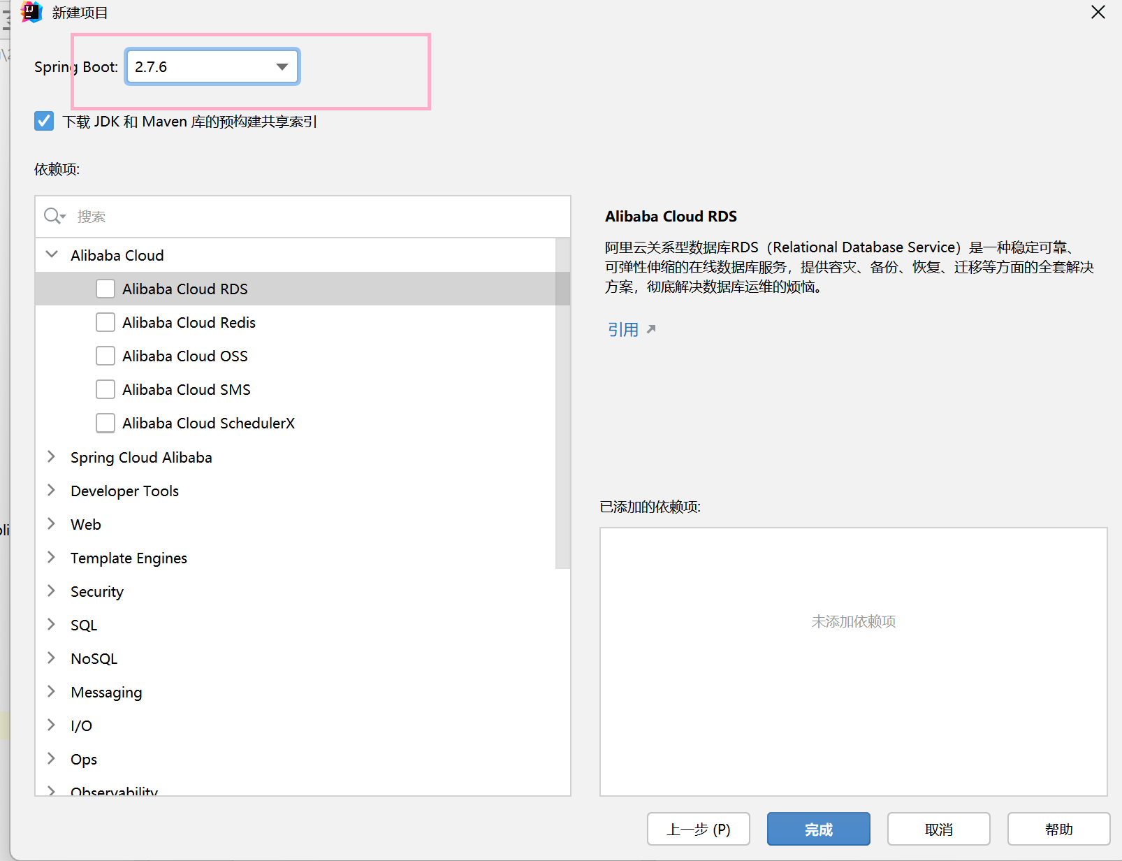Screen dimensions: 1122x861
Task: Select the Developer Tools label
Action: 124,491
